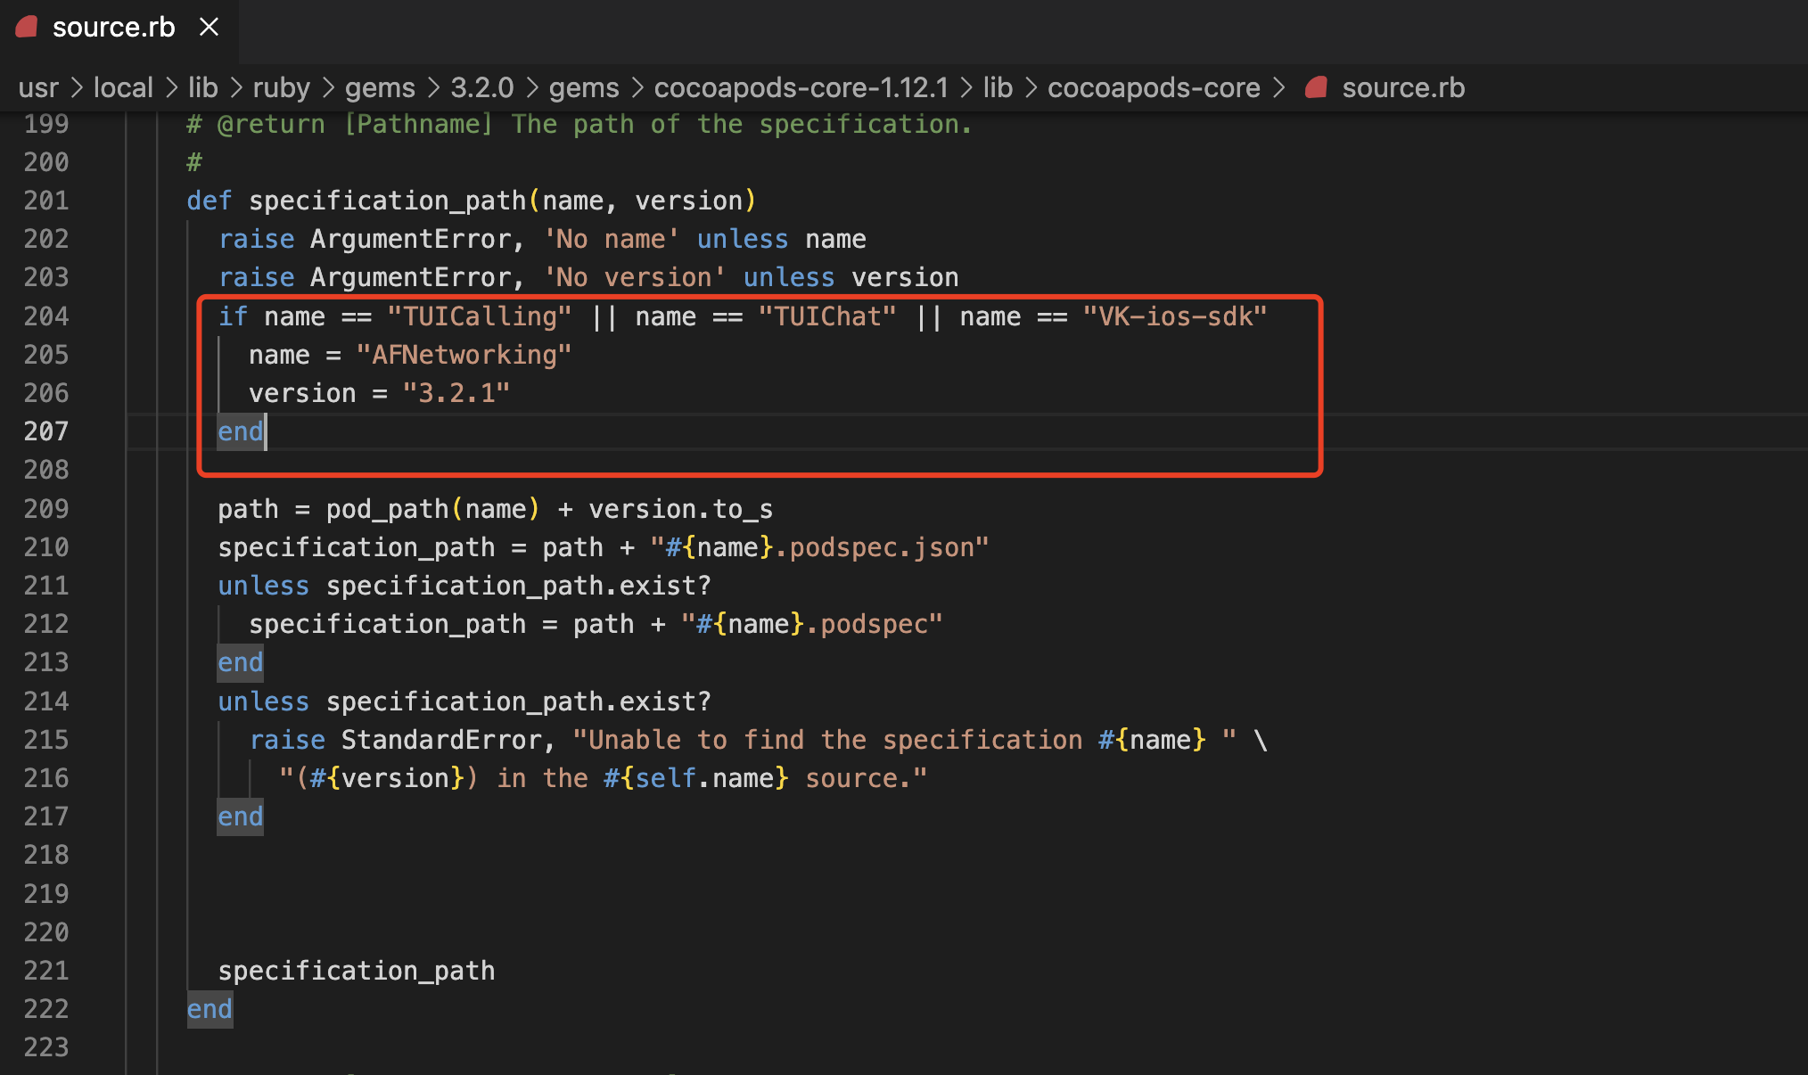Screen dimensions: 1808x1075
Task: Click the 'end' keyword on line 213
Action: 241,662
